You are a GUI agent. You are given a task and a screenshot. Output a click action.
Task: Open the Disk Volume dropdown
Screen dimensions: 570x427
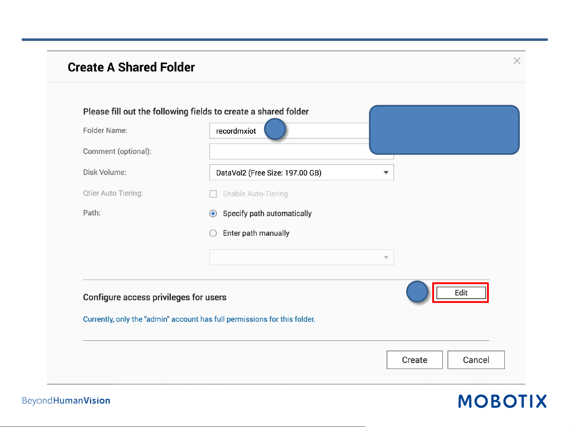pos(302,172)
